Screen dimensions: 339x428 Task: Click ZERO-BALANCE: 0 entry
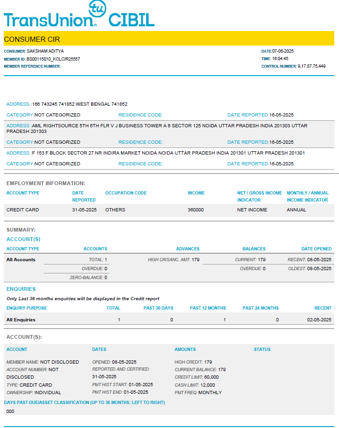point(88,277)
